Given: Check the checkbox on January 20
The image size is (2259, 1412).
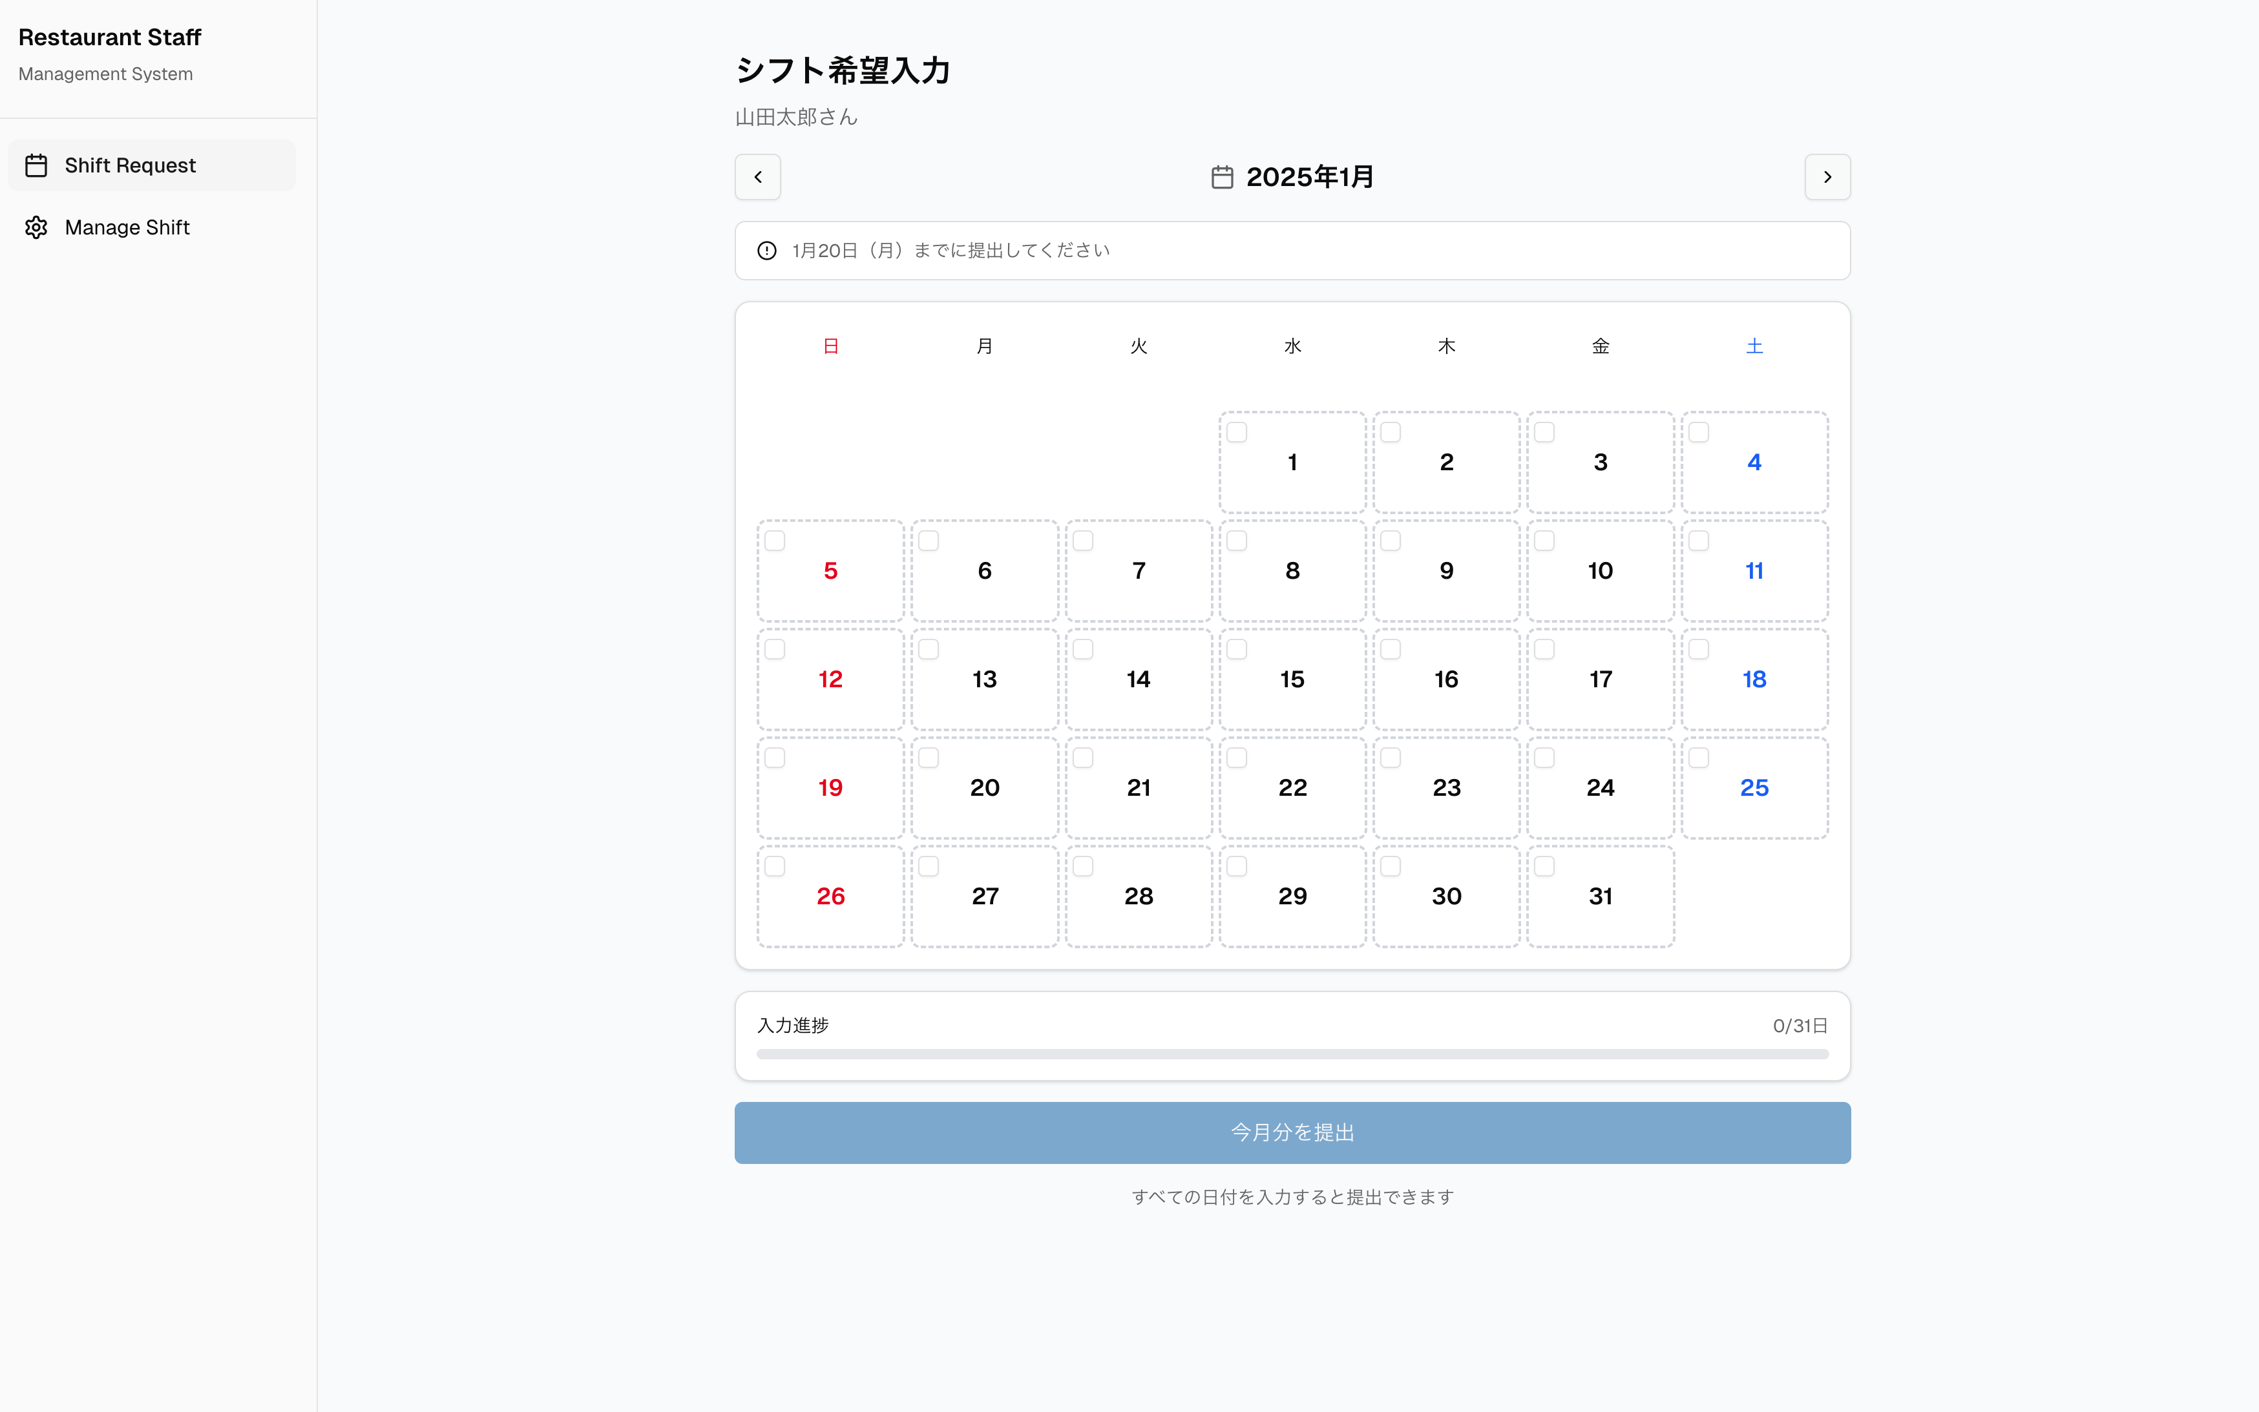Looking at the screenshot, I should tap(930, 758).
